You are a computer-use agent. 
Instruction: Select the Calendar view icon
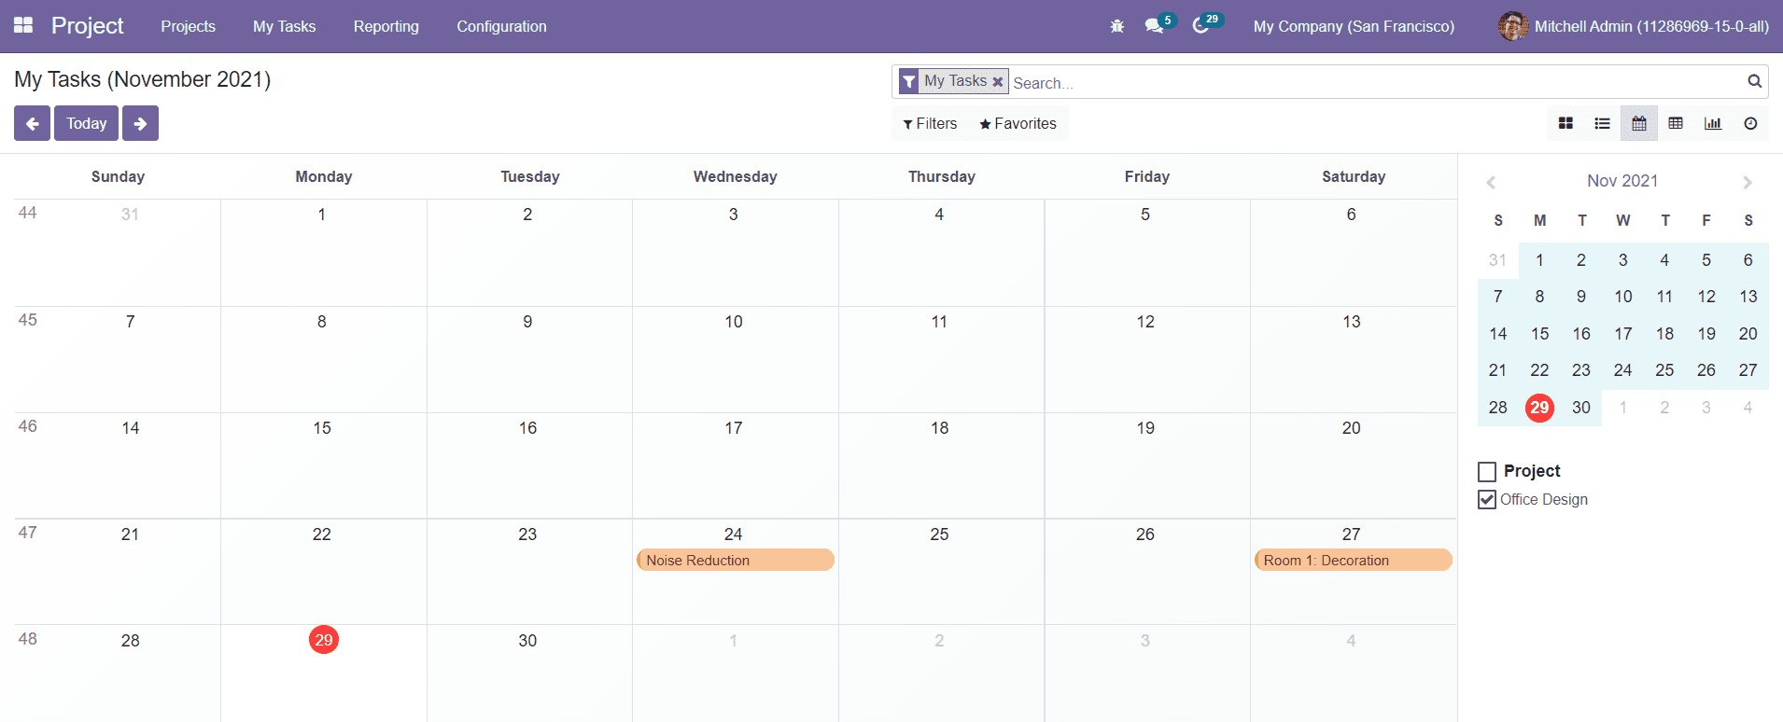click(x=1639, y=123)
